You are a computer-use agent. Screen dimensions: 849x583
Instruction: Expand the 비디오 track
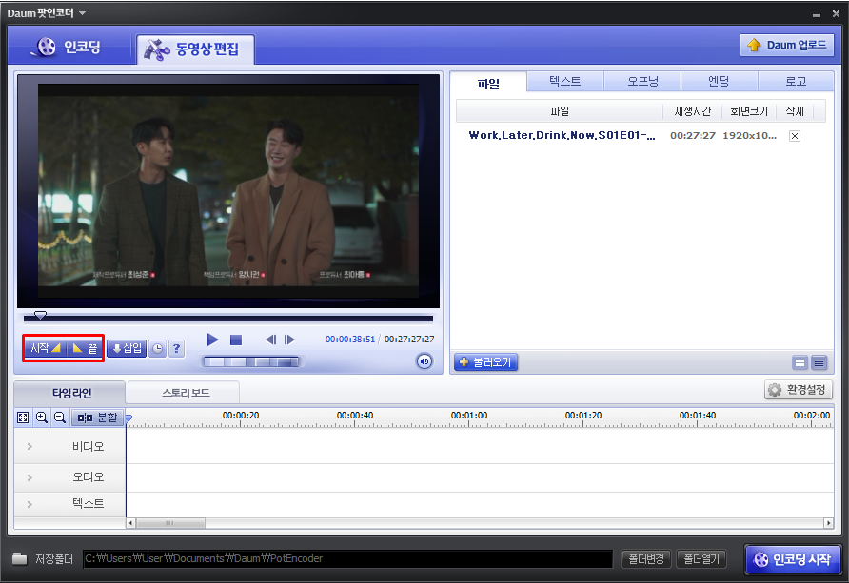click(x=30, y=447)
